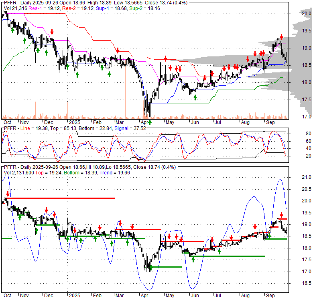Click the red sell arrow above the September peak in the bottom chart

[x=281, y=215]
